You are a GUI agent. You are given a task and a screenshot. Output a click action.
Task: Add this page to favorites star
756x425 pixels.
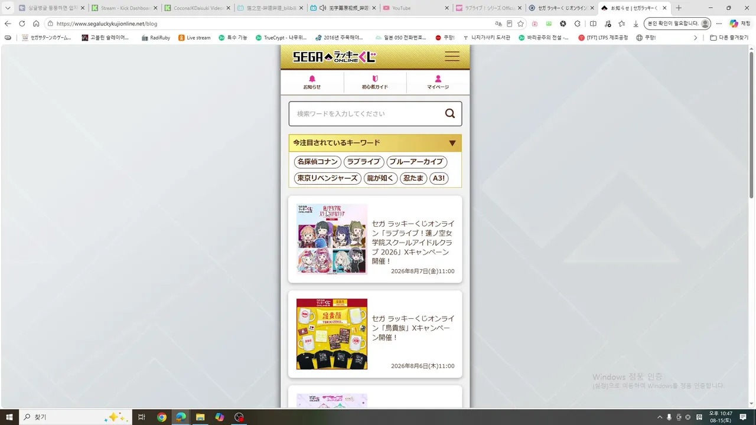(x=520, y=24)
